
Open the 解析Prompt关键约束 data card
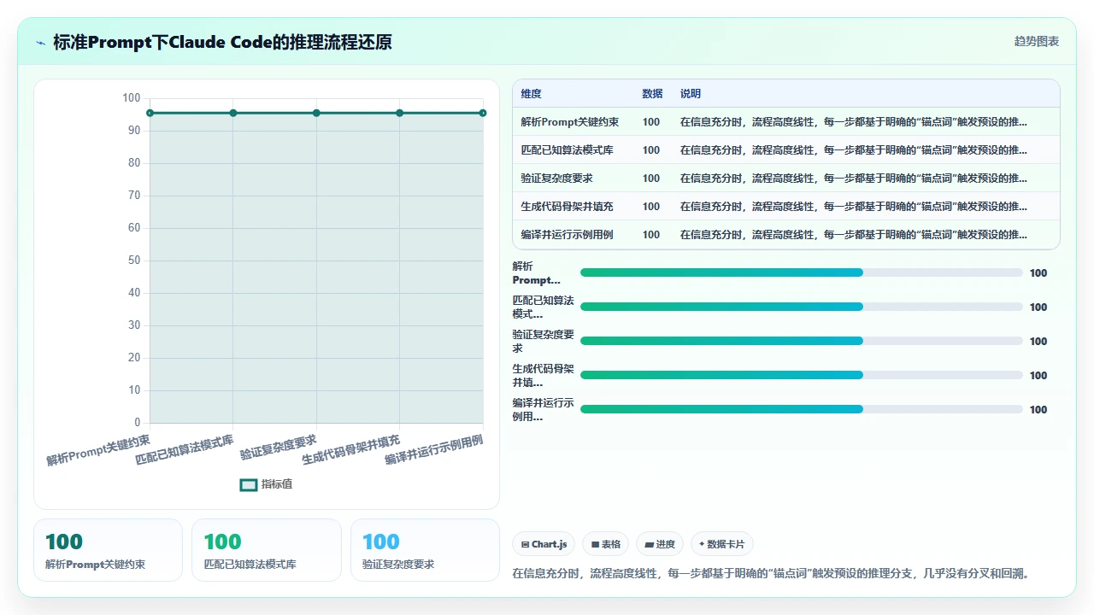tap(109, 550)
